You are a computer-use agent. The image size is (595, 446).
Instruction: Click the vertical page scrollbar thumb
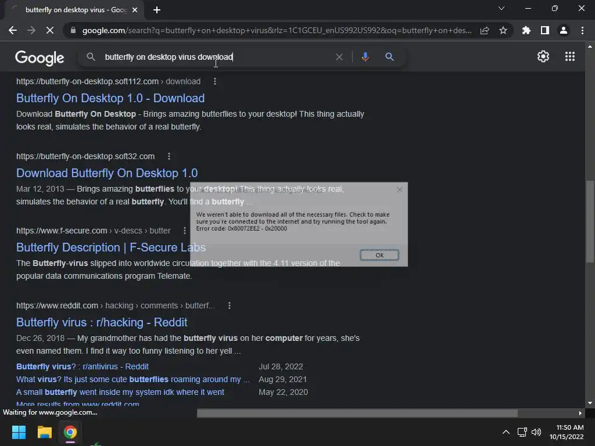point(590,221)
